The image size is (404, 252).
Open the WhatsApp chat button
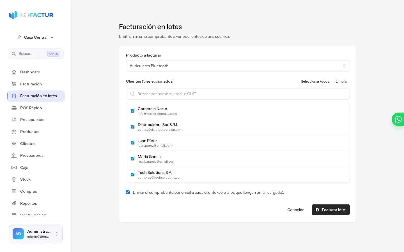pos(398,119)
